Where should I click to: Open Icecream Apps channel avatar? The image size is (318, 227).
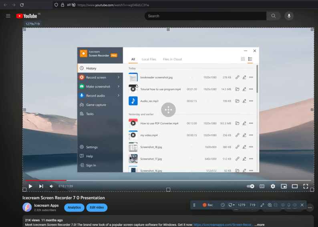pos(27,207)
